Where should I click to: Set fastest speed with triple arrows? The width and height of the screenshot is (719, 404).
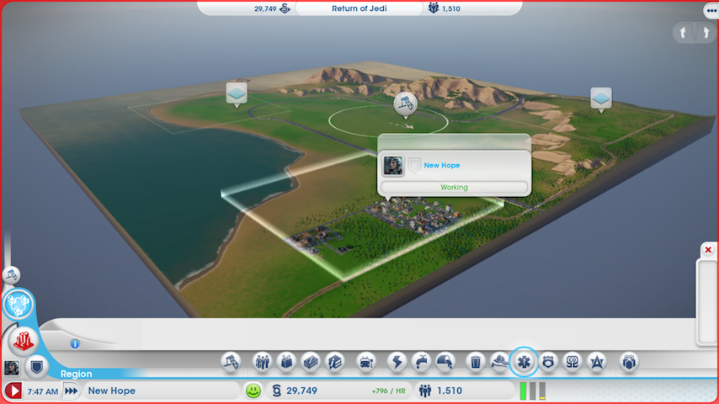tap(71, 391)
